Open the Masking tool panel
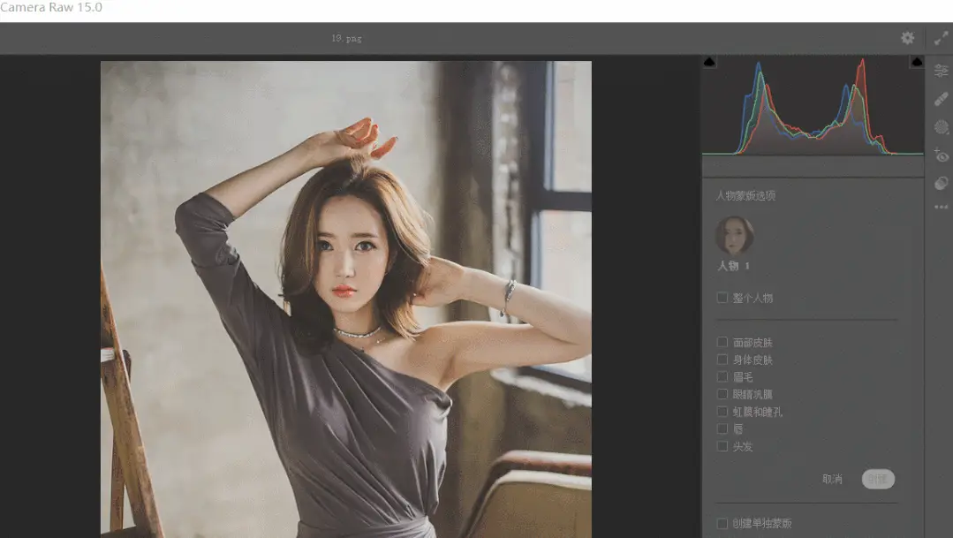The height and width of the screenshot is (538, 953). point(939,126)
